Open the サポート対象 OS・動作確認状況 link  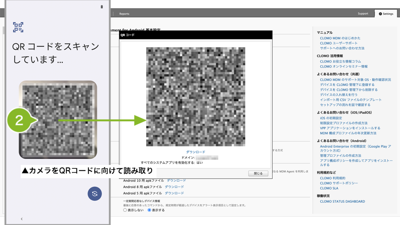click(x=355, y=80)
